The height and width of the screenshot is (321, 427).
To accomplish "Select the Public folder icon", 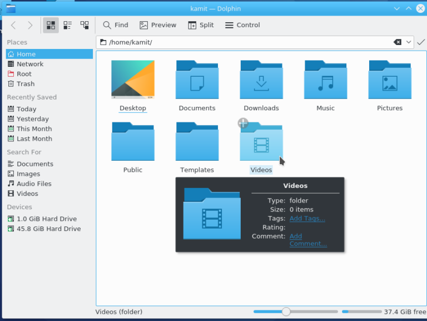I will point(133,141).
